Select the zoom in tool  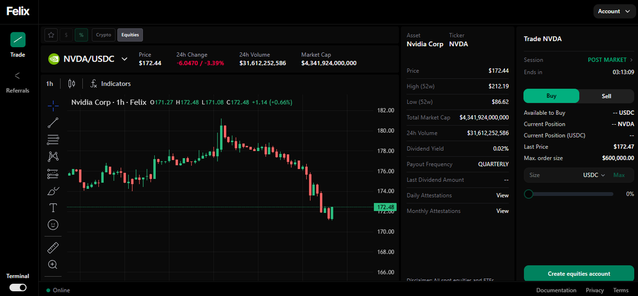point(53,264)
